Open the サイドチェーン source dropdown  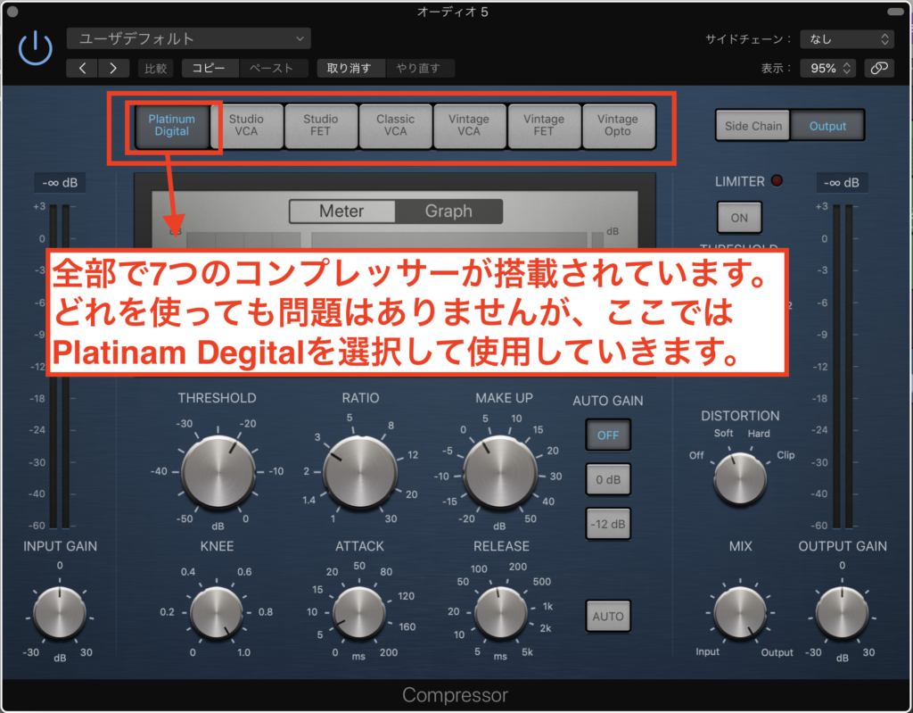tap(847, 39)
